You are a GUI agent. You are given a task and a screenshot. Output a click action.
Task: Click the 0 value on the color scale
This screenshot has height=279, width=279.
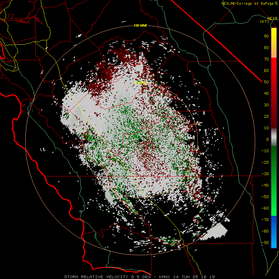(268, 139)
